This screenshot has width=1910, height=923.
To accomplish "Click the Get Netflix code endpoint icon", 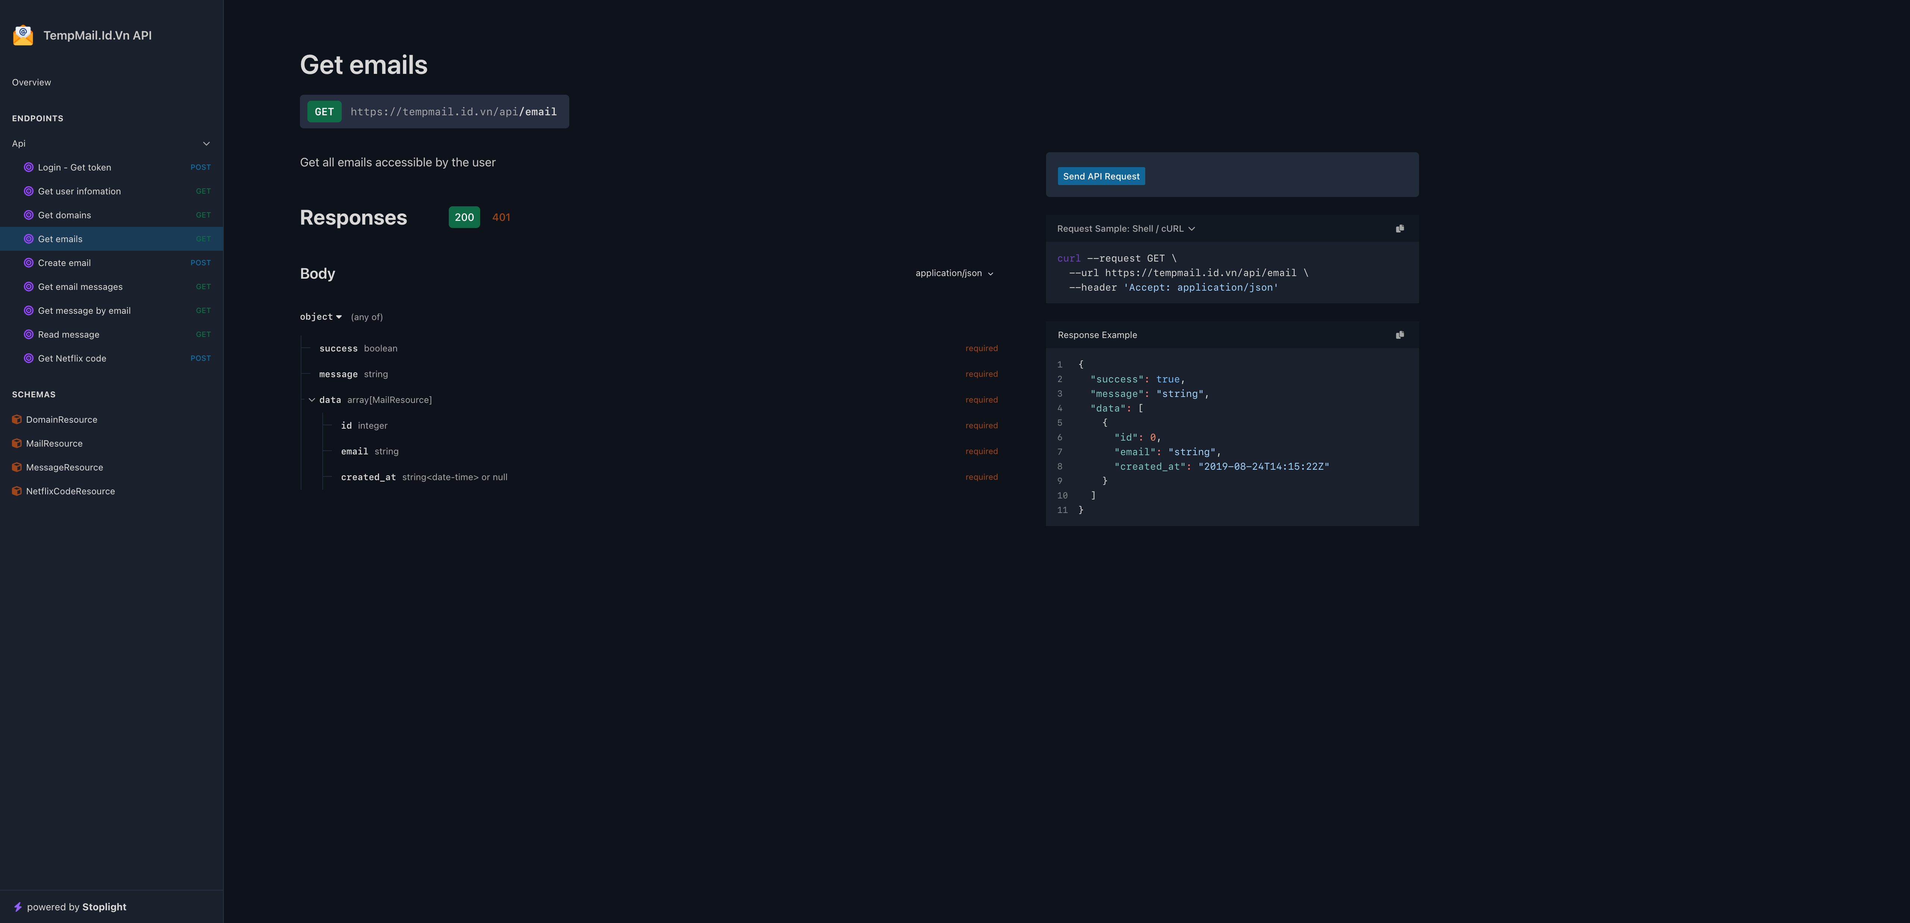I will (x=29, y=358).
